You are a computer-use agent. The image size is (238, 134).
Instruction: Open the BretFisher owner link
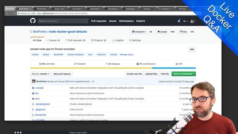tap(40, 32)
